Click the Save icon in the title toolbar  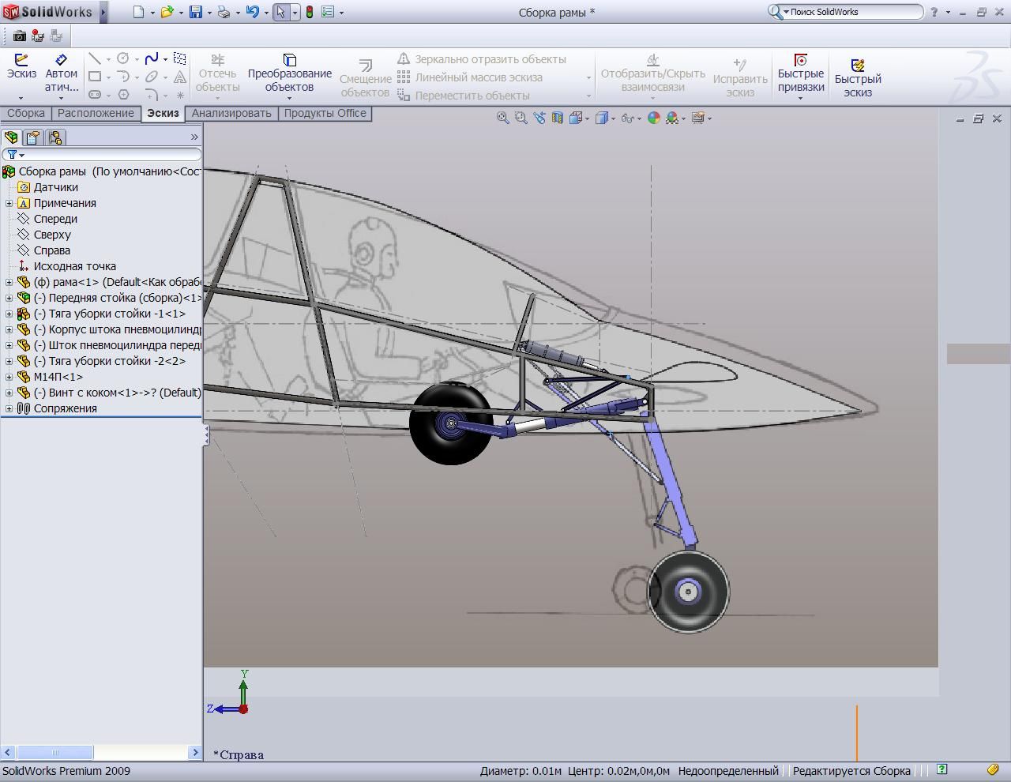click(195, 12)
